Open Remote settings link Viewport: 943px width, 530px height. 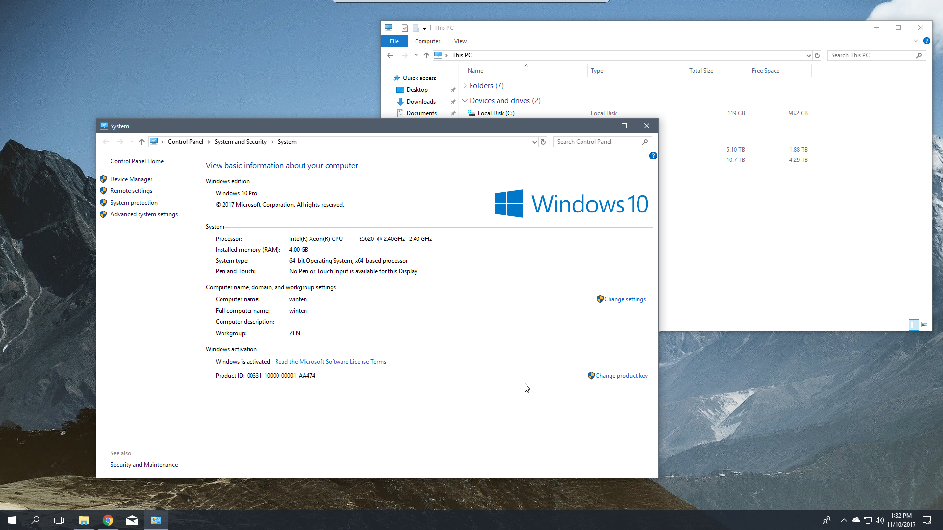[131, 191]
